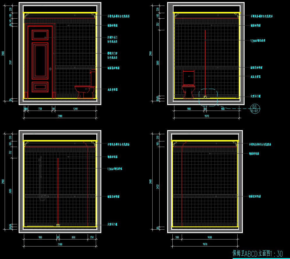Select the 定制实木门 annotation label

coord(112,37)
